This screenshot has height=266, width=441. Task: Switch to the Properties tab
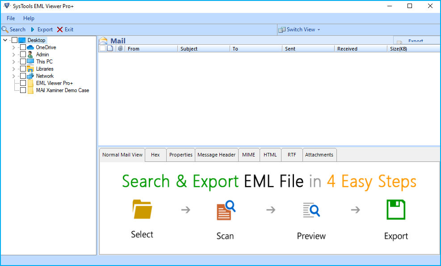click(181, 155)
